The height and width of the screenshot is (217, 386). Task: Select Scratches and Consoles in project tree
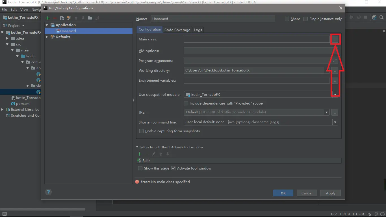(x=23, y=116)
